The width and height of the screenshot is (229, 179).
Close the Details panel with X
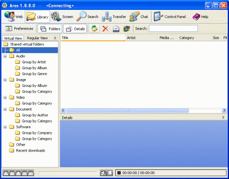(x=223, y=118)
